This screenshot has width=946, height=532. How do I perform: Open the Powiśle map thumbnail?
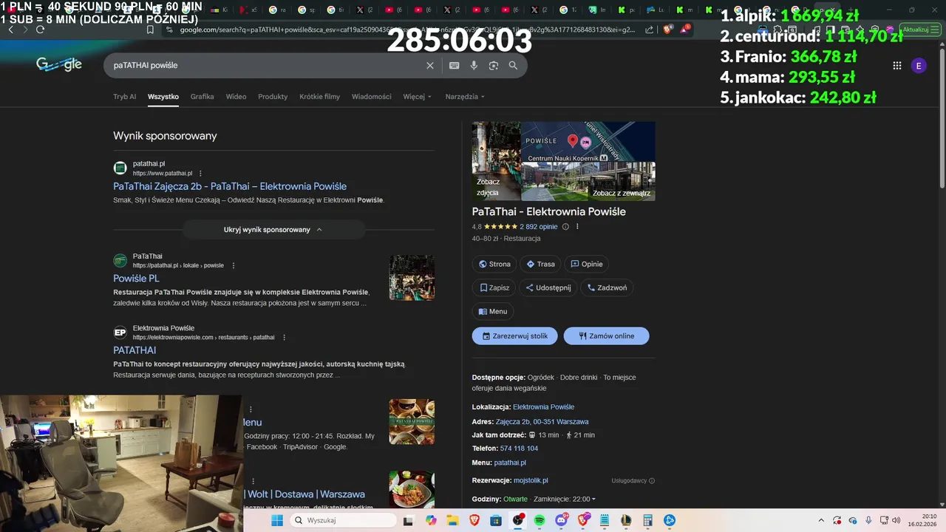[588, 142]
